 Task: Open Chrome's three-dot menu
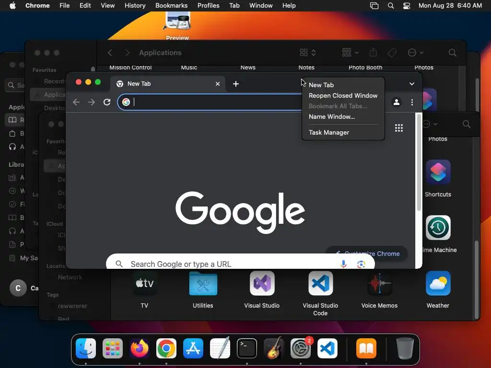coord(412,102)
